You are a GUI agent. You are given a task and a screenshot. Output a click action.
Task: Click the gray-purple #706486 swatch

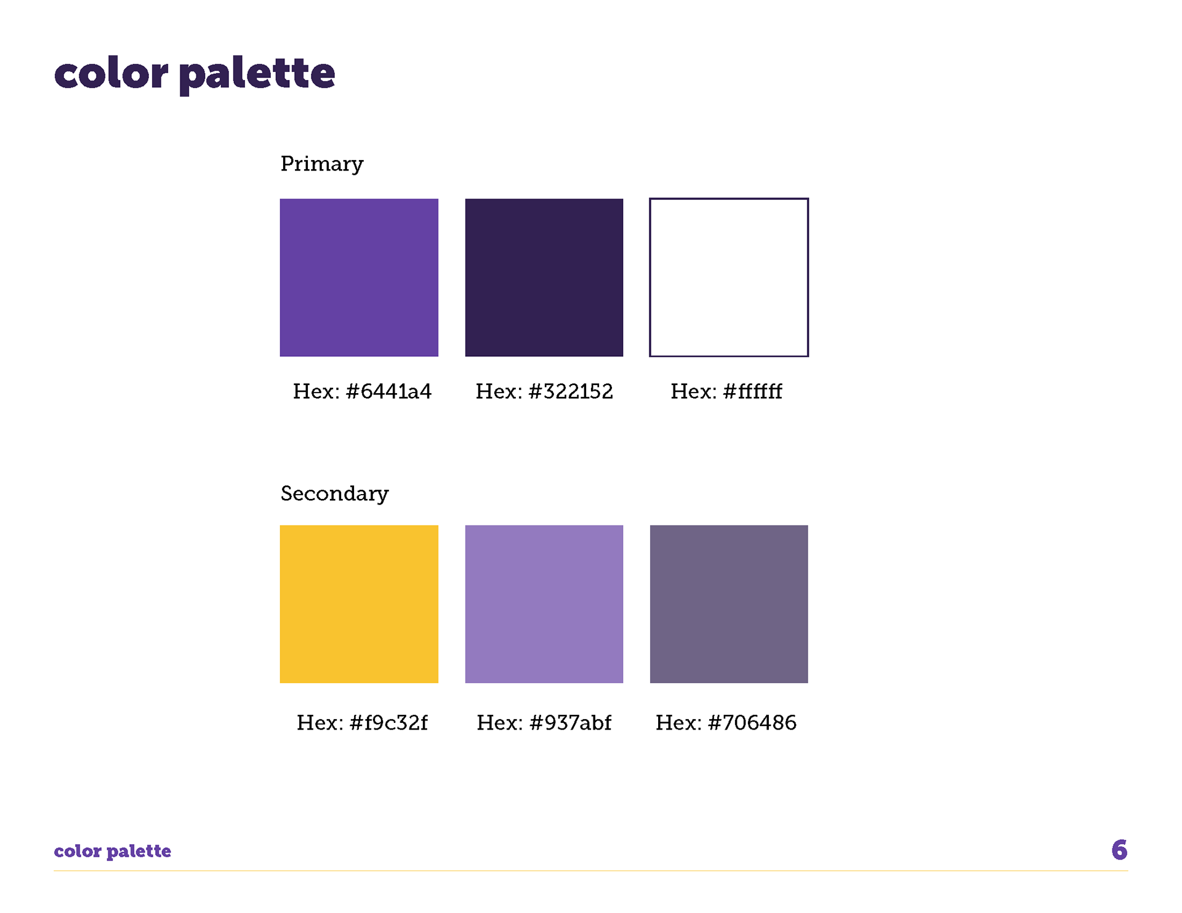(x=729, y=604)
